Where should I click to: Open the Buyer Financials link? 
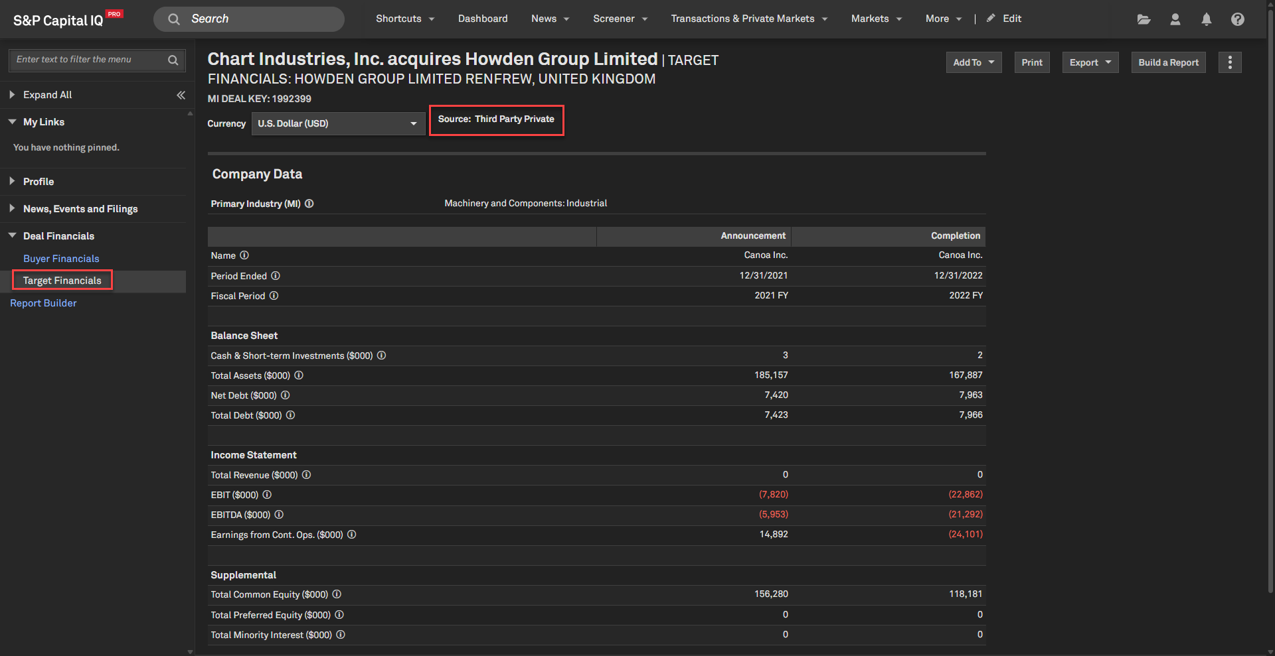click(x=61, y=259)
